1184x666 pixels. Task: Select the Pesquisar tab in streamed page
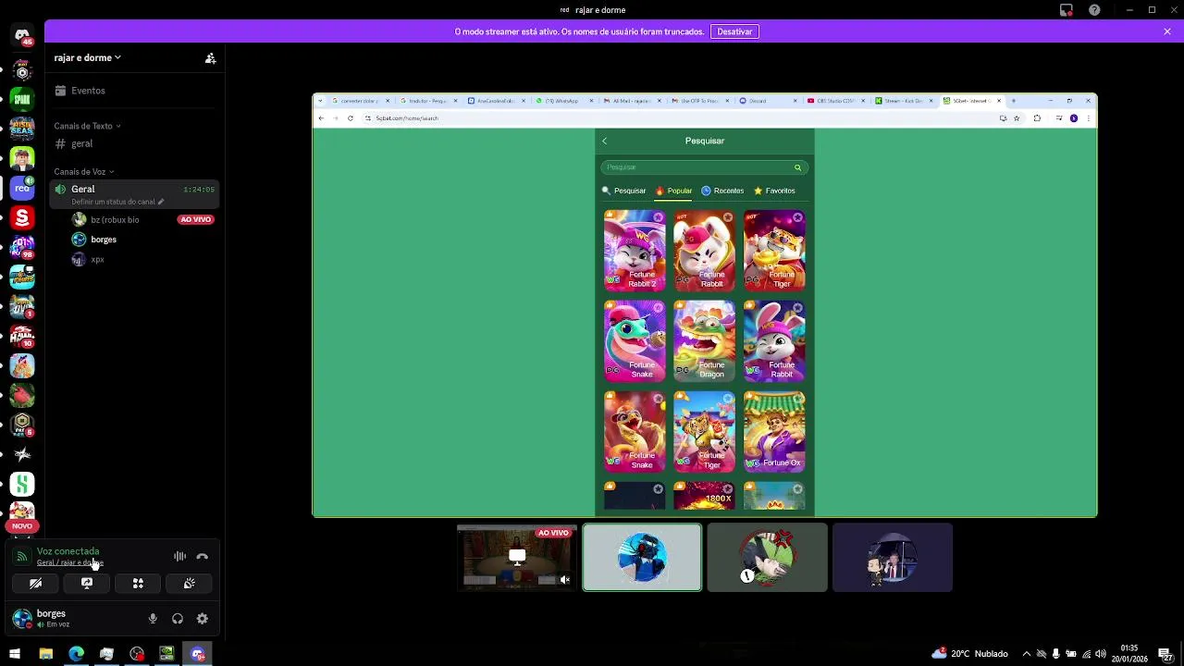624,191
